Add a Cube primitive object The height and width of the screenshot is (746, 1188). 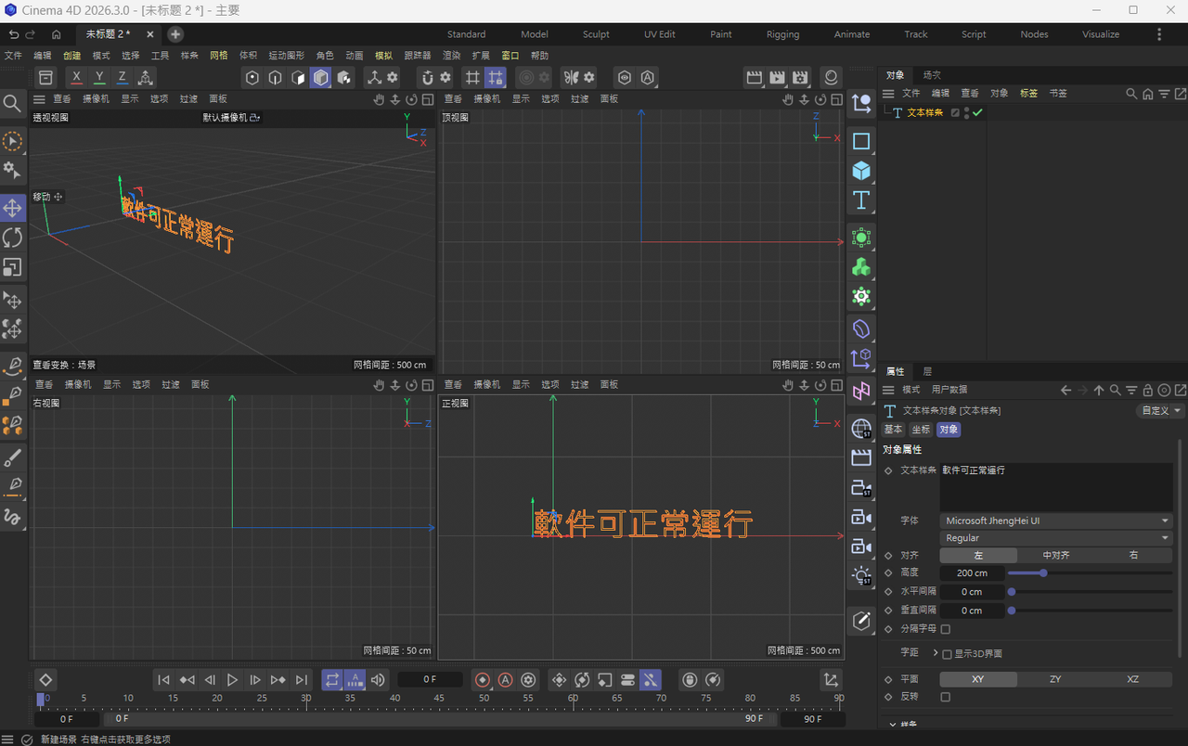(861, 171)
